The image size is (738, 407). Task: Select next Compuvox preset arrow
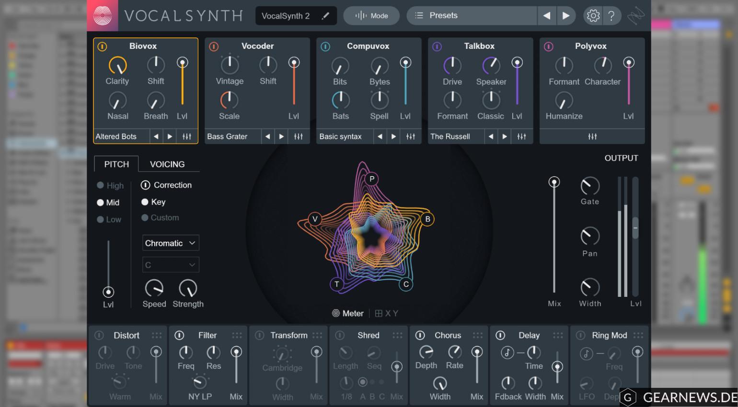[393, 136]
